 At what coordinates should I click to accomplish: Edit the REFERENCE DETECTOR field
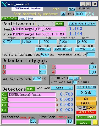point(91,54)
